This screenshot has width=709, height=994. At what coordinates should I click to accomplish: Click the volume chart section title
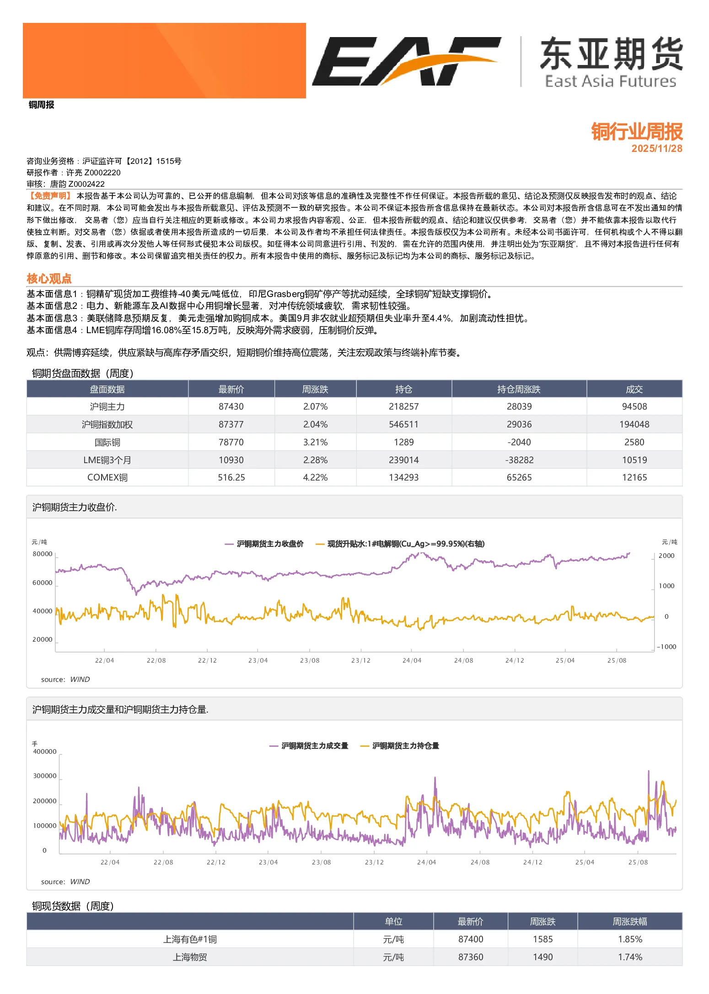[x=120, y=709]
